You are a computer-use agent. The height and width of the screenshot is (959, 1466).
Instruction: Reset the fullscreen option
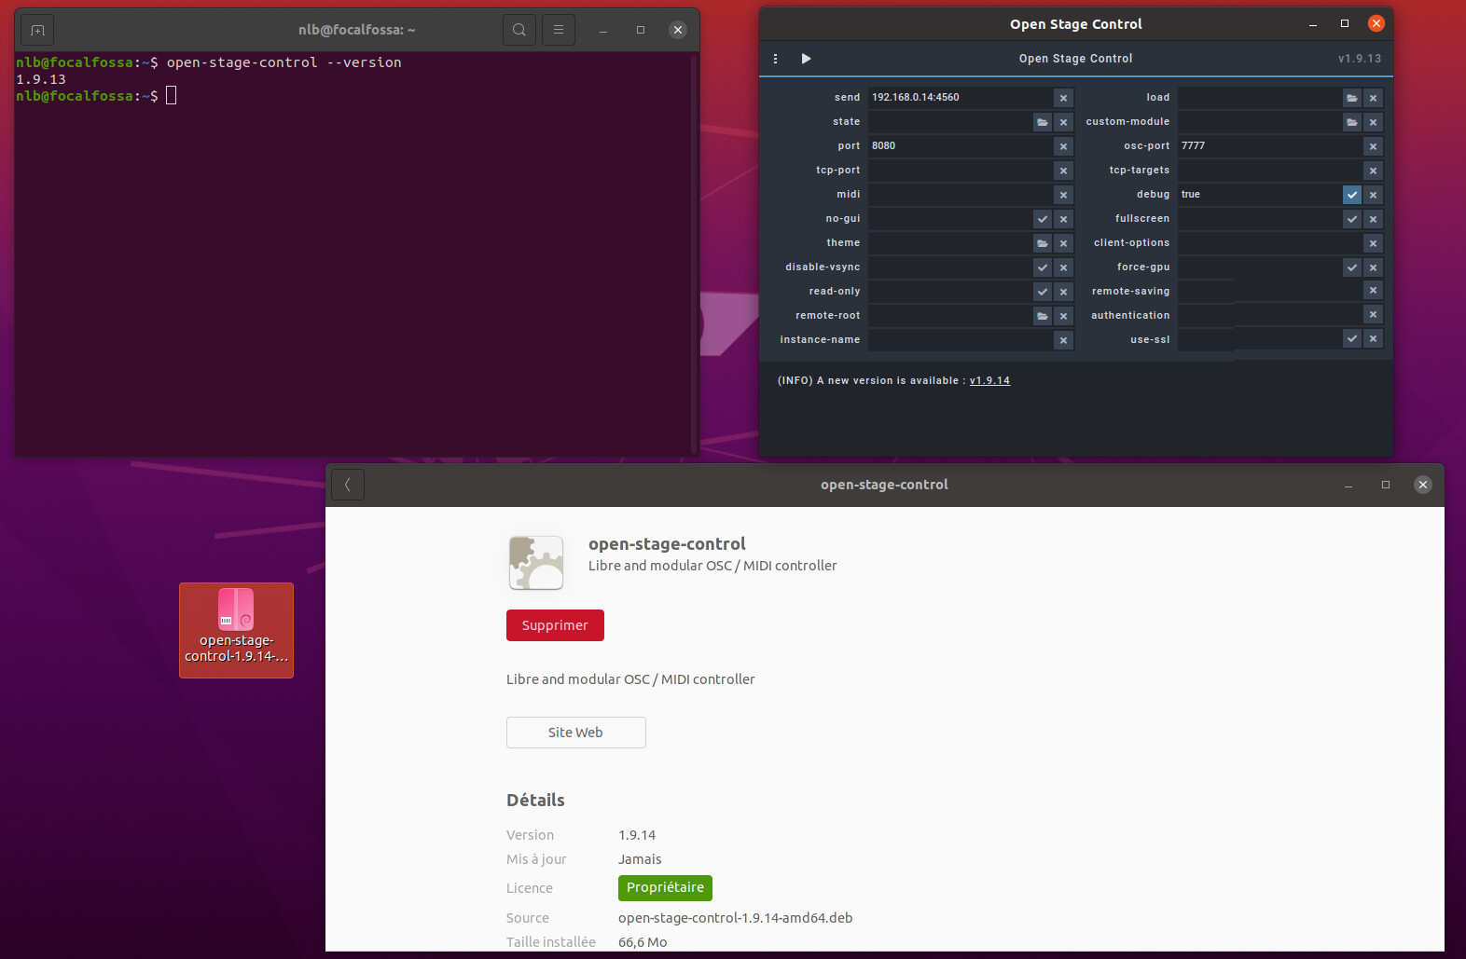1373,219
